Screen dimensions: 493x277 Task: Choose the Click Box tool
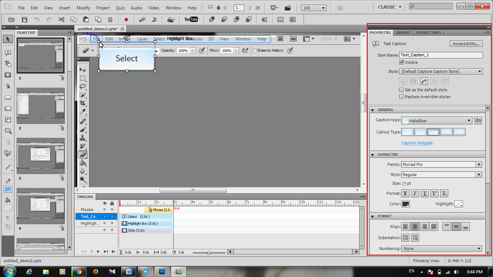pos(8,86)
